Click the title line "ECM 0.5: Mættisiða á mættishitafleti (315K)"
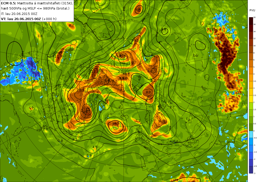258x182 pixels. click(x=37, y=3)
